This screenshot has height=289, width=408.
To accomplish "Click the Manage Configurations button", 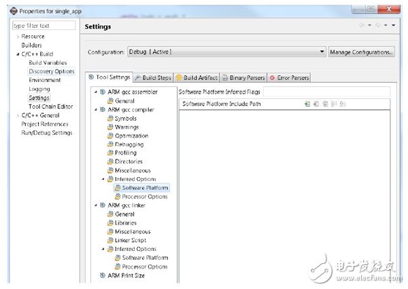I will (361, 52).
